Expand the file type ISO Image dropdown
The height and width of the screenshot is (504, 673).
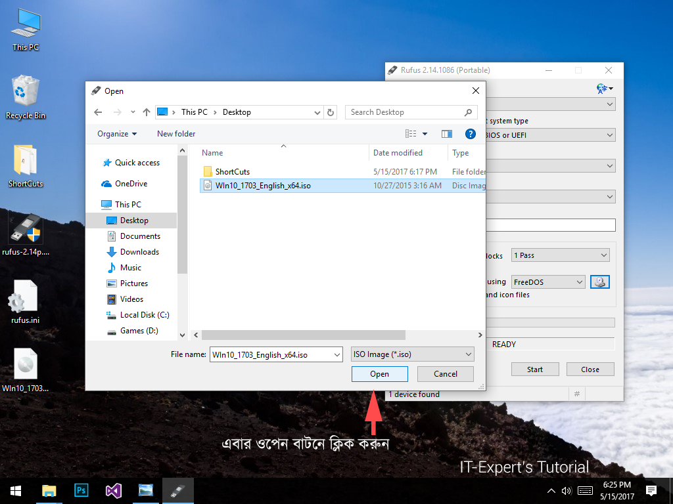click(x=468, y=354)
